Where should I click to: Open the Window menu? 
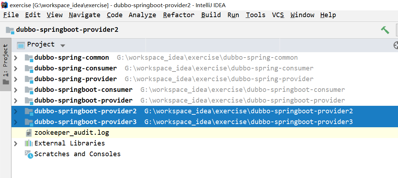pyautogui.click(x=302, y=15)
